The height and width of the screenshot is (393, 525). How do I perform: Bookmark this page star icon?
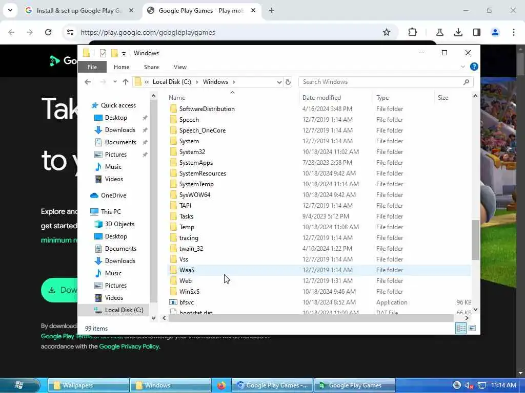click(x=387, y=32)
